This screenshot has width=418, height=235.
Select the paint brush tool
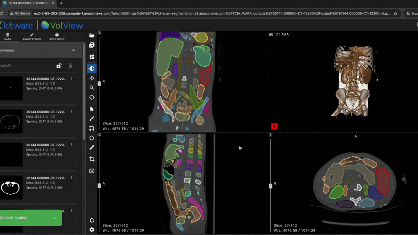[x=92, y=119]
